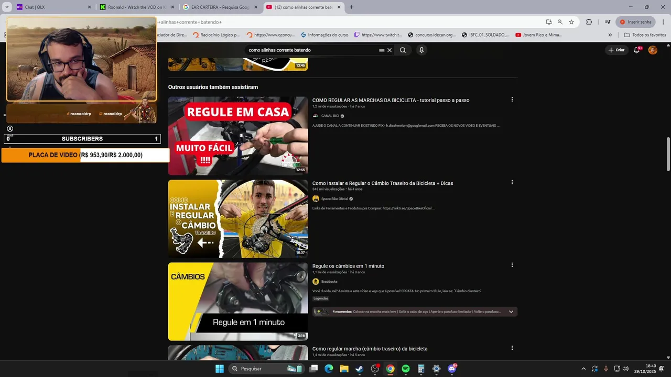Screen dimensions: 671x377
Task: Clear the YouTube search text with X
Action: [389, 50]
